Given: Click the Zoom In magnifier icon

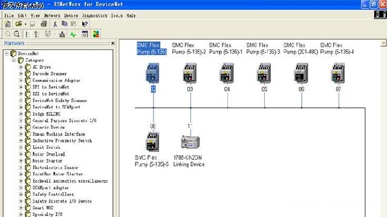Looking at the screenshot, I should pyautogui.click(x=8, y=34).
